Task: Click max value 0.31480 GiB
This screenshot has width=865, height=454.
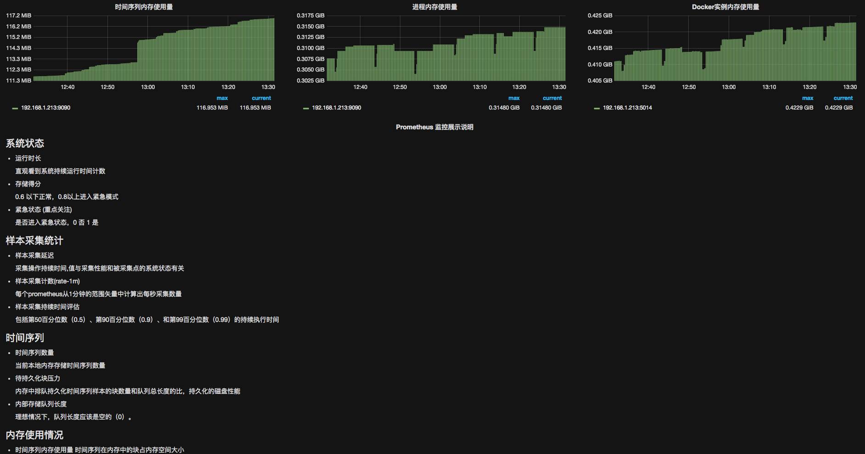Action: pyautogui.click(x=504, y=108)
